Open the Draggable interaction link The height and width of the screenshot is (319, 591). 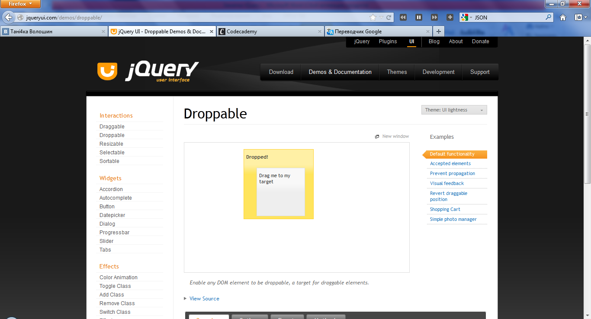point(112,127)
